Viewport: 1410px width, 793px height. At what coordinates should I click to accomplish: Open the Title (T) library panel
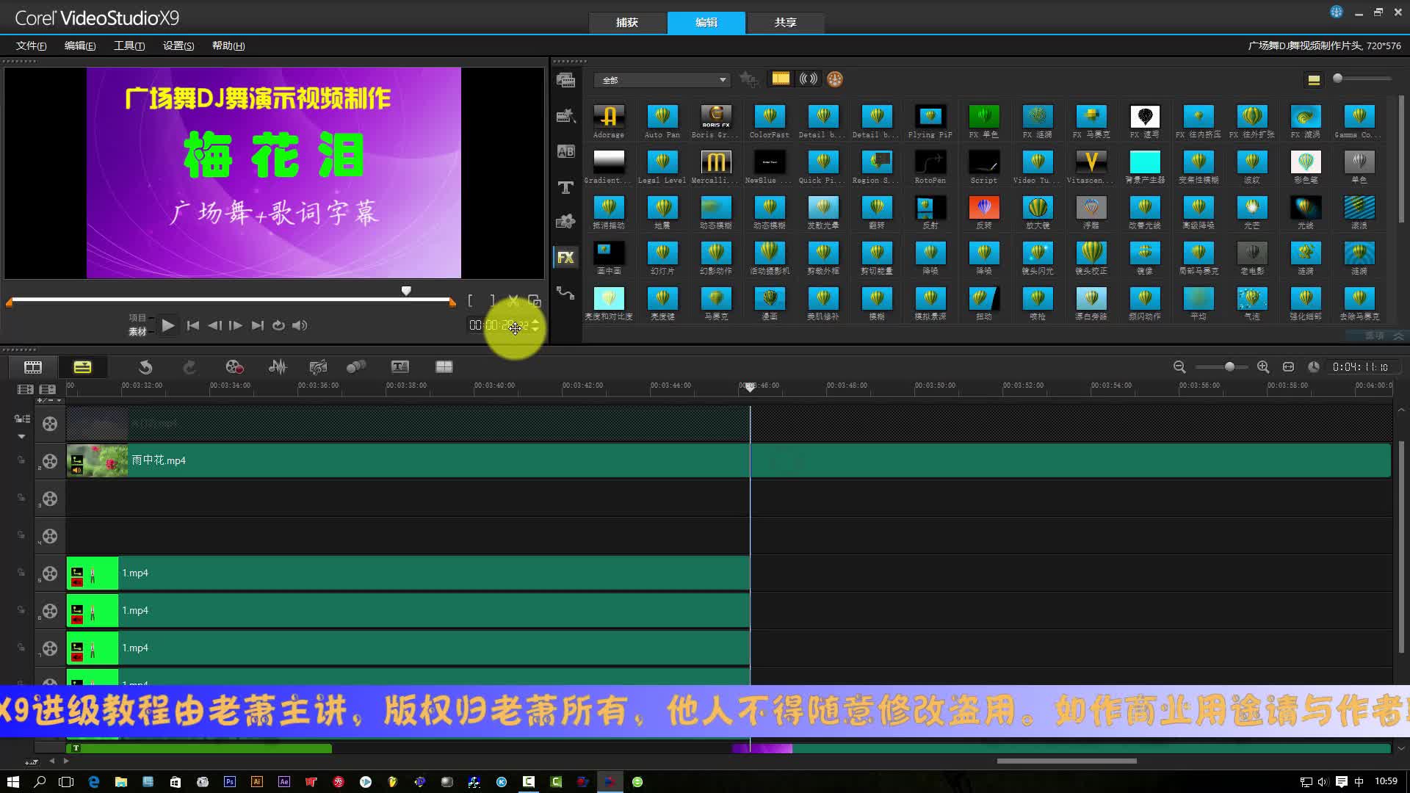[x=565, y=188]
